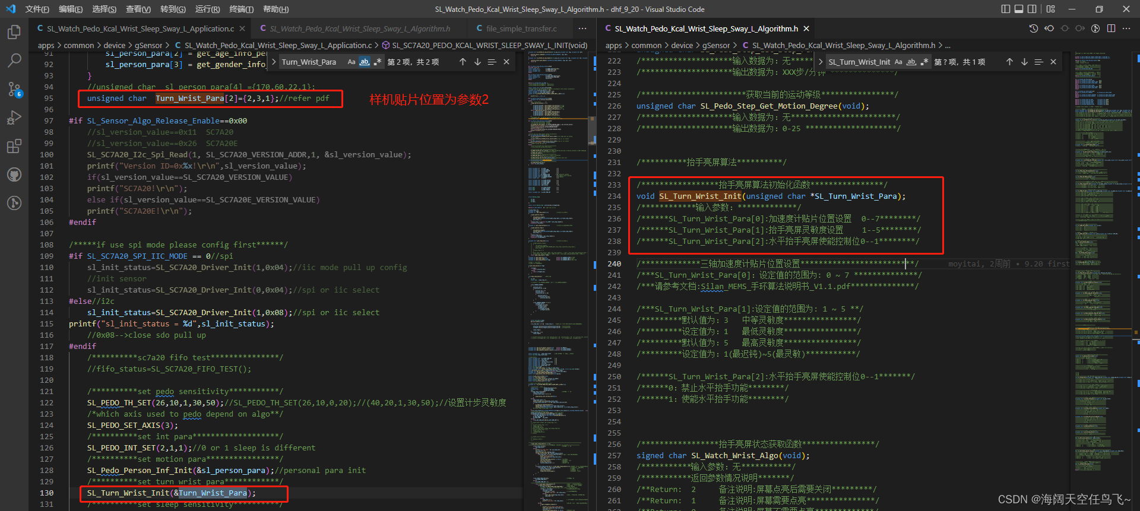The width and height of the screenshot is (1140, 511).
Task: Toggle whole word match in left find widget
Action: 365,62
